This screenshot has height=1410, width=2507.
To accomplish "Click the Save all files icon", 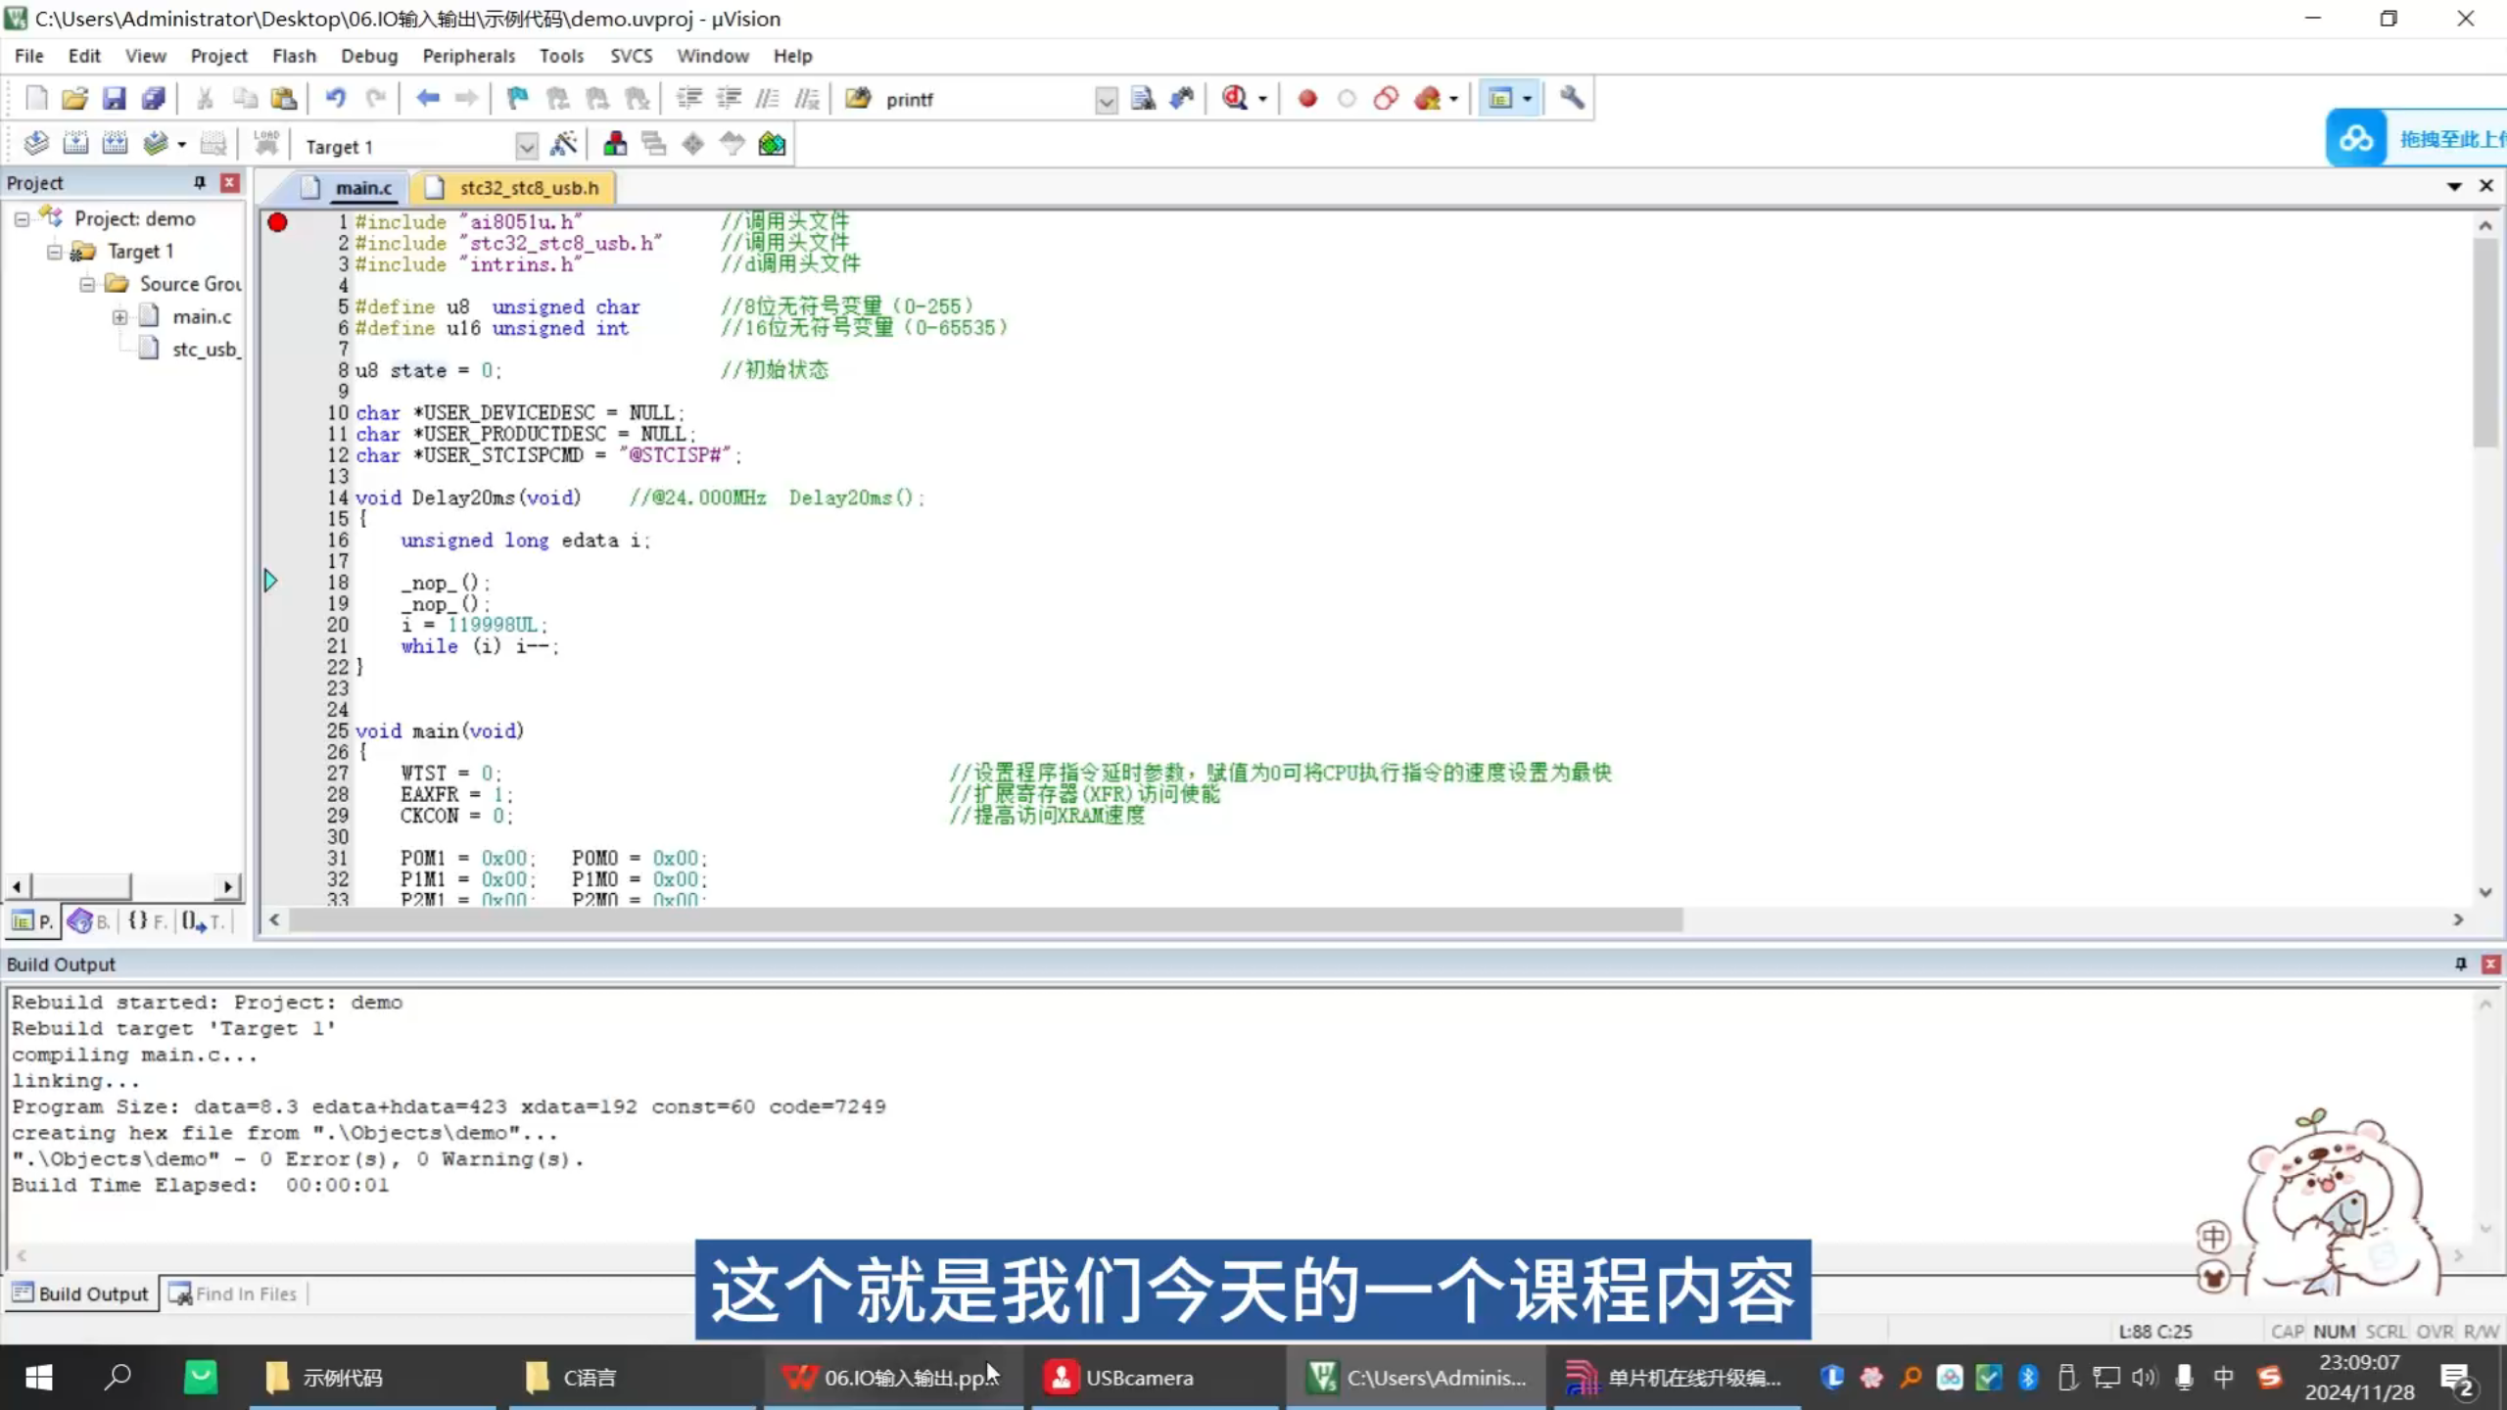I will coord(154,98).
